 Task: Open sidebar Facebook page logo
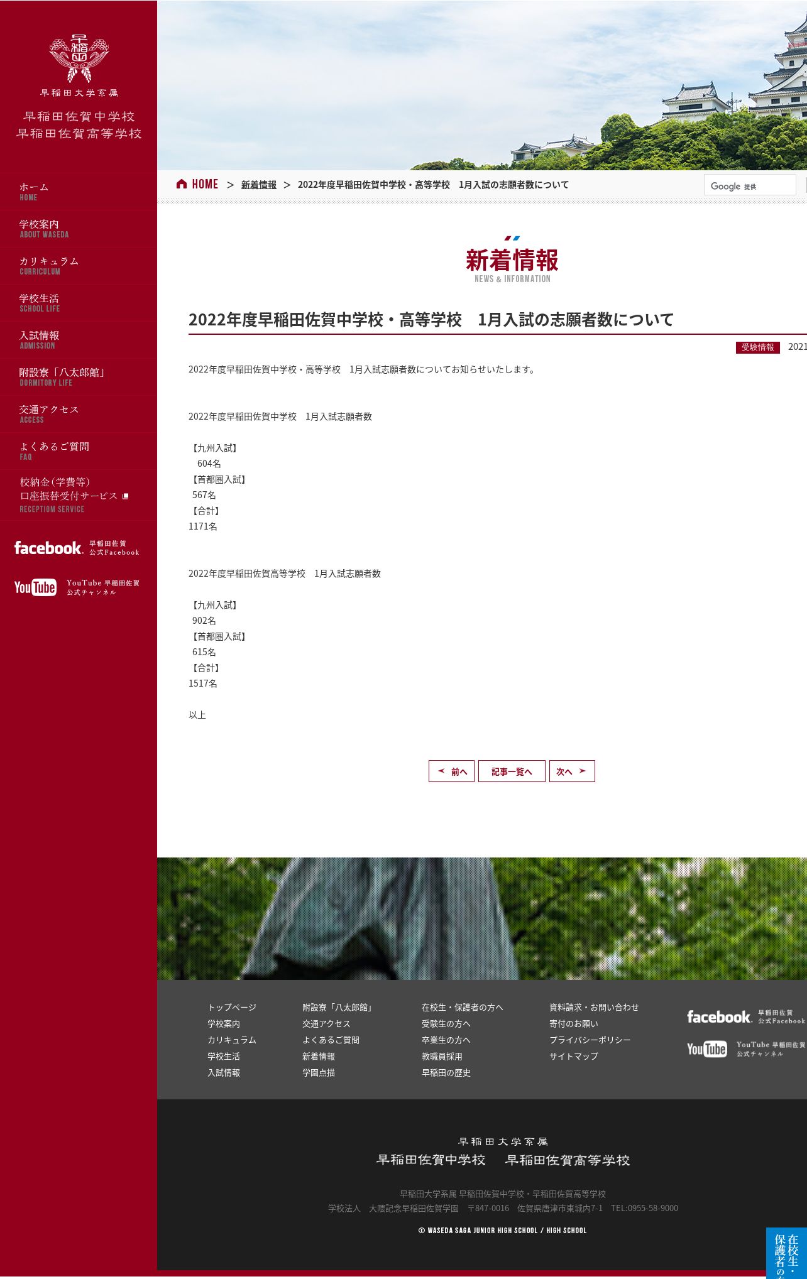tap(77, 548)
